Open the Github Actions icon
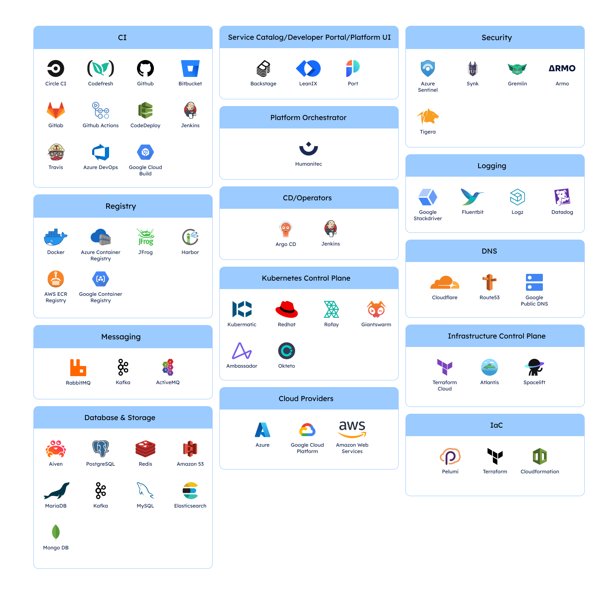Image resolution: width=616 pixels, height=598 pixels. 100,110
